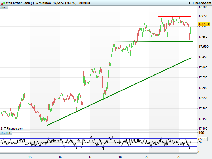Click the 17,612.0 (-0.07%) quote in header
This screenshot has height=159, width=212.
[65, 3]
